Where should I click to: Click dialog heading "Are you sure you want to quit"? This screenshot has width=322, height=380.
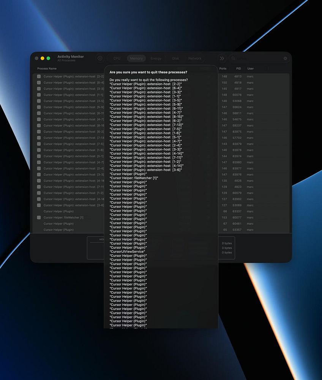click(x=148, y=72)
